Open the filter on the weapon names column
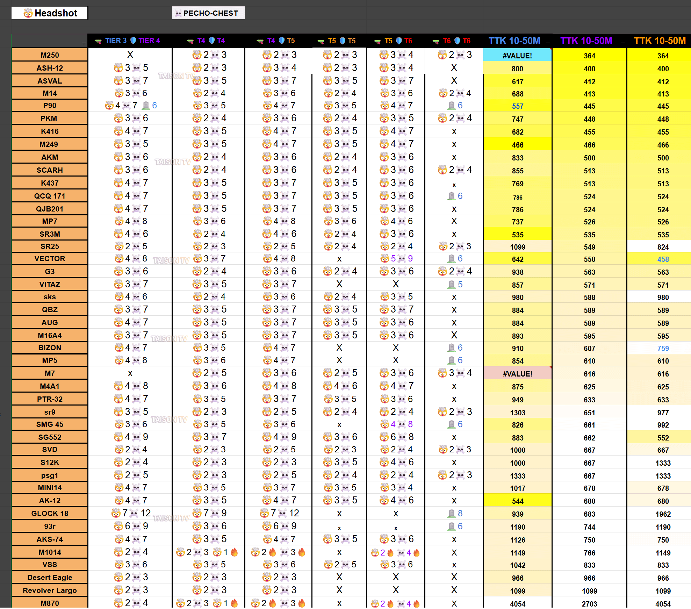This screenshot has height=609, width=691. pos(84,44)
